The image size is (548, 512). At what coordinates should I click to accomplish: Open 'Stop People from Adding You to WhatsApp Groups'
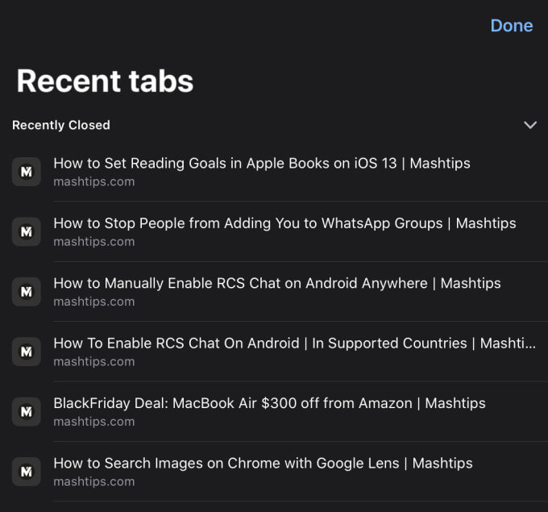click(284, 223)
